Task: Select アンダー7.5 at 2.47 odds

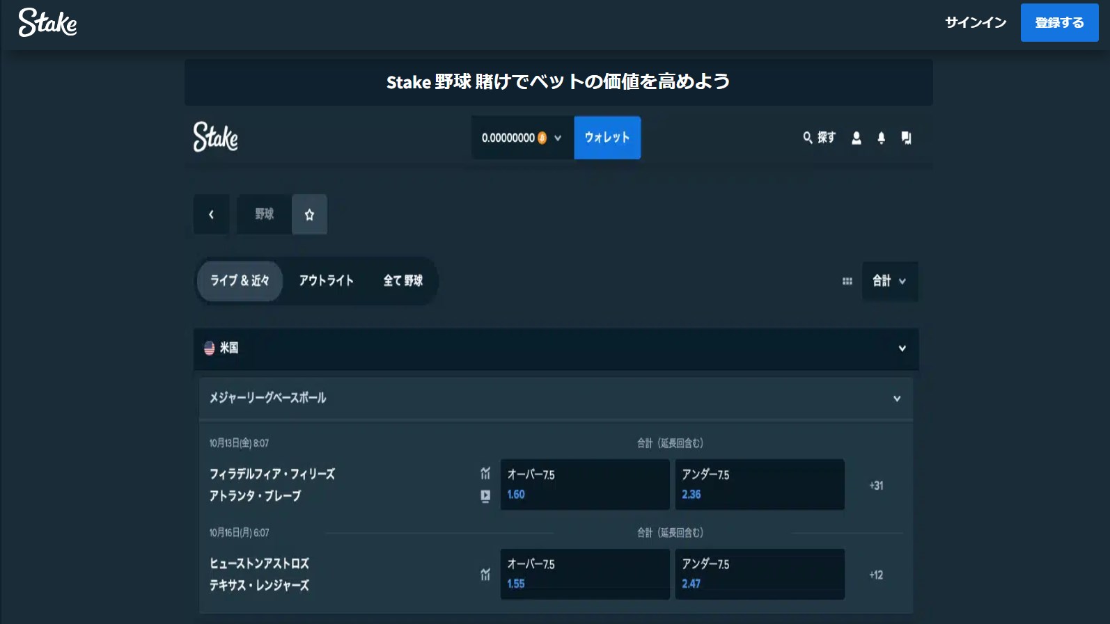Action: [760, 574]
